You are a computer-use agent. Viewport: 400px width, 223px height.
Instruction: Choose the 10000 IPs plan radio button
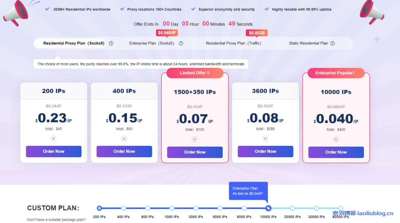[x=336, y=140]
